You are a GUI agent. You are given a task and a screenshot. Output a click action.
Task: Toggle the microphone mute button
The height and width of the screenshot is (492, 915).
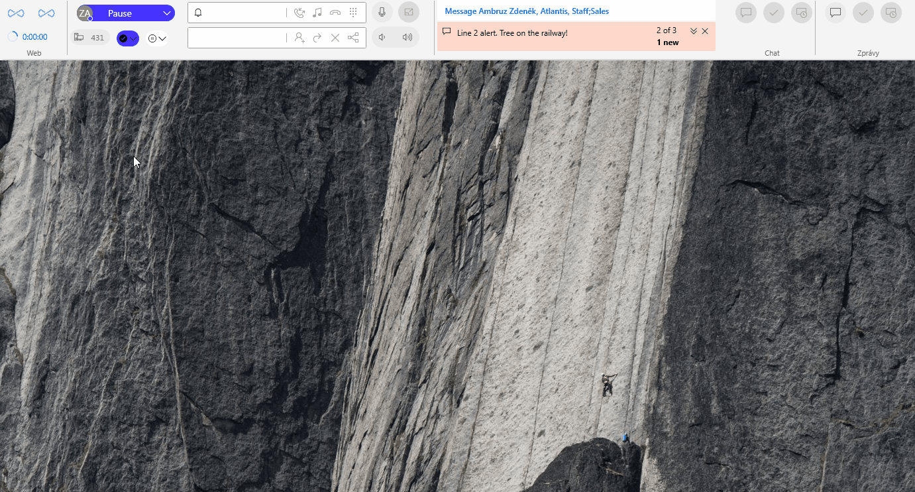tap(382, 13)
